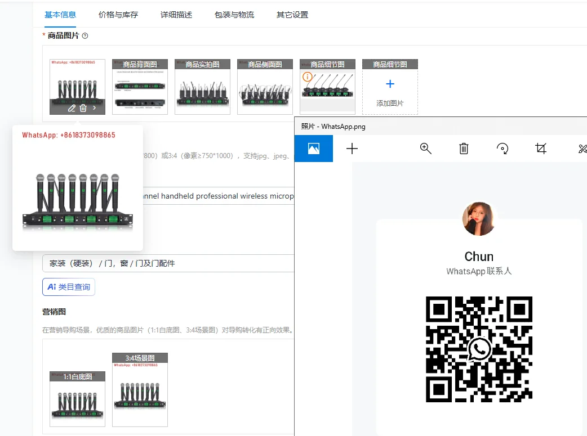The height and width of the screenshot is (436, 587).
Task: Select the 商品侧面图 thumbnail
Action: [x=265, y=87]
